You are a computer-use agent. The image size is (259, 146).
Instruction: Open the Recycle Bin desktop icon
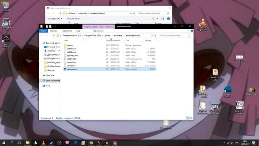[x=6, y=6]
